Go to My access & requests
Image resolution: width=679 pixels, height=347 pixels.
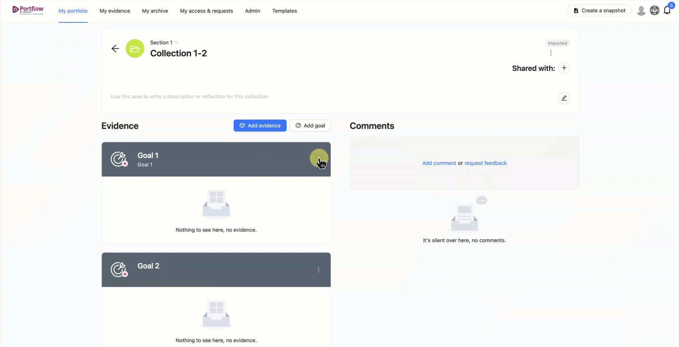pyautogui.click(x=207, y=11)
